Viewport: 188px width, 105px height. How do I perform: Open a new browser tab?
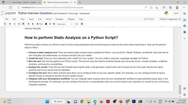80,2
